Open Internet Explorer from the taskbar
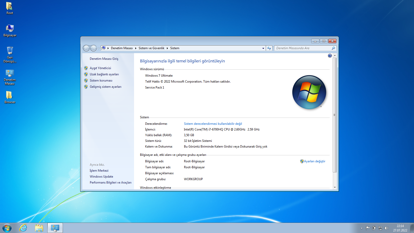Screen dimensions: 414x233 [23, 228]
